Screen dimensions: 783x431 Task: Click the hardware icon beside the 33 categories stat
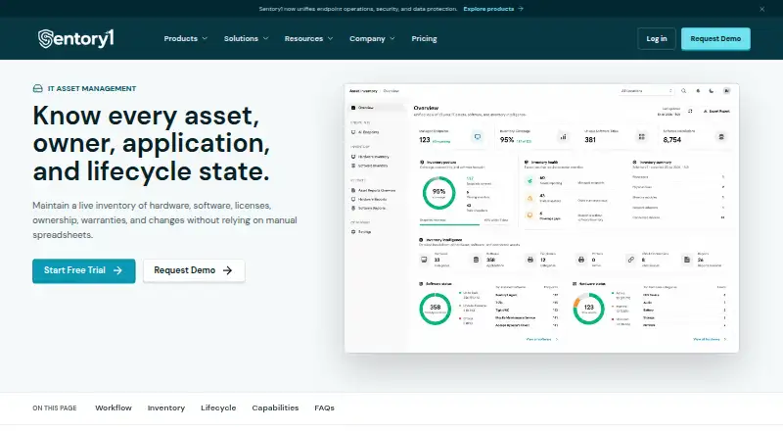click(x=424, y=260)
